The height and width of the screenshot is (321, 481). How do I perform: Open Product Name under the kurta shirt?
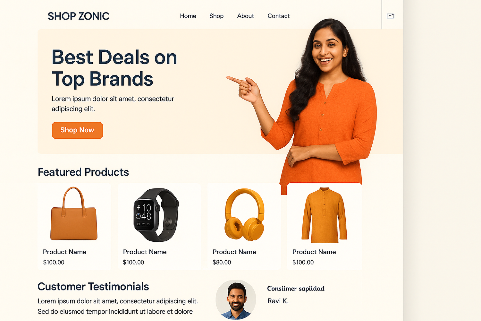pyautogui.click(x=314, y=252)
